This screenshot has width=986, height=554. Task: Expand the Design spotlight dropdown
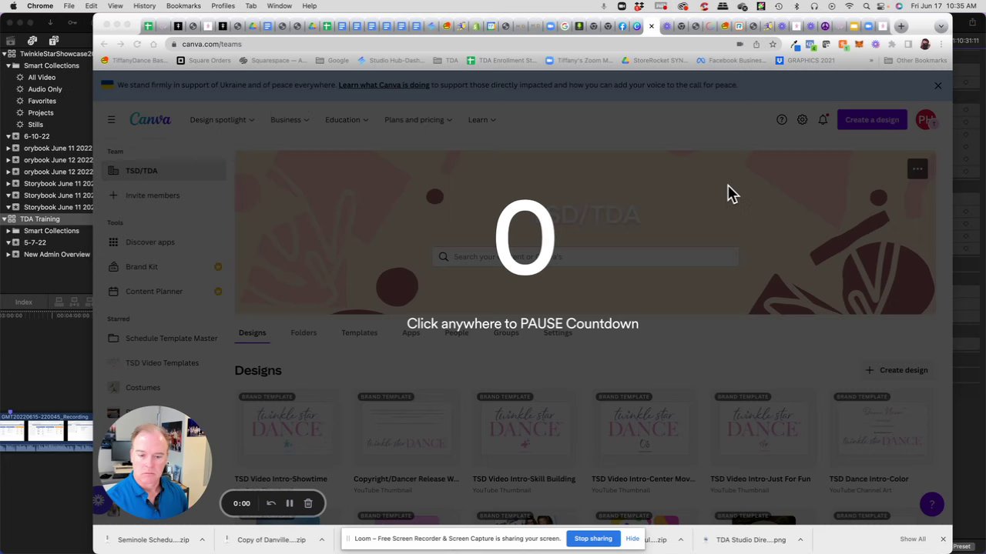222,120
